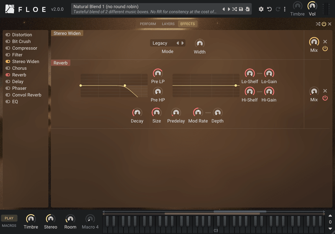
Task: Switch to the PERFORM tab
Action: pyautogui.click(x=148, y=24)
